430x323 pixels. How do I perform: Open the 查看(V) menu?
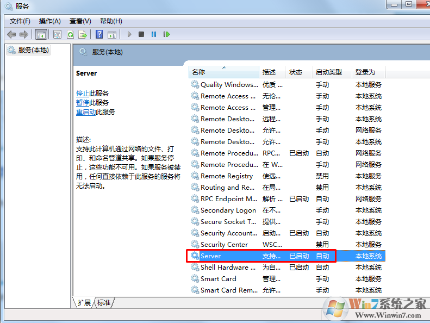[x=80, y=21]
